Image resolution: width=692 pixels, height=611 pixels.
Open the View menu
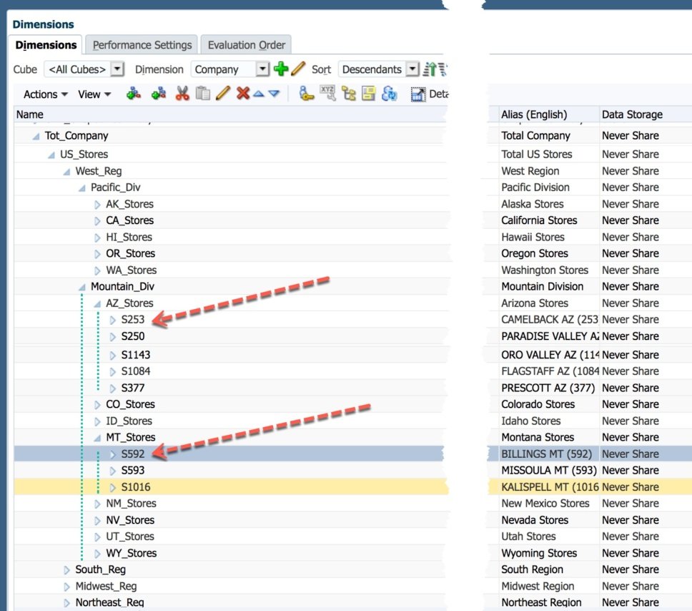tap(89, 94)
